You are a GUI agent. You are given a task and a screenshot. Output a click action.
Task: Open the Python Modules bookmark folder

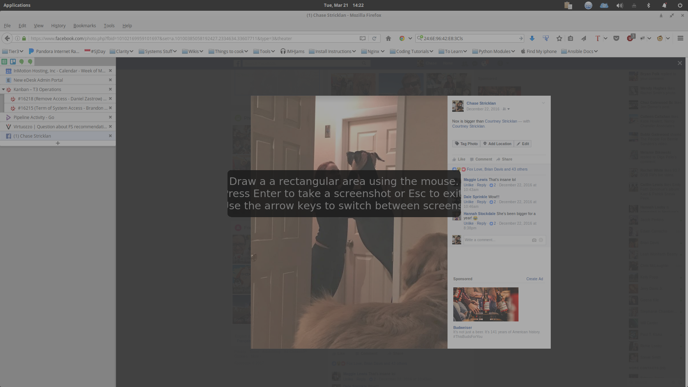click(494, 51)
